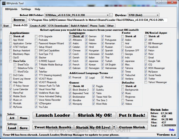Switch to the OTA Downloader tab
Screen dimensions: 179x139
point(58,26)
